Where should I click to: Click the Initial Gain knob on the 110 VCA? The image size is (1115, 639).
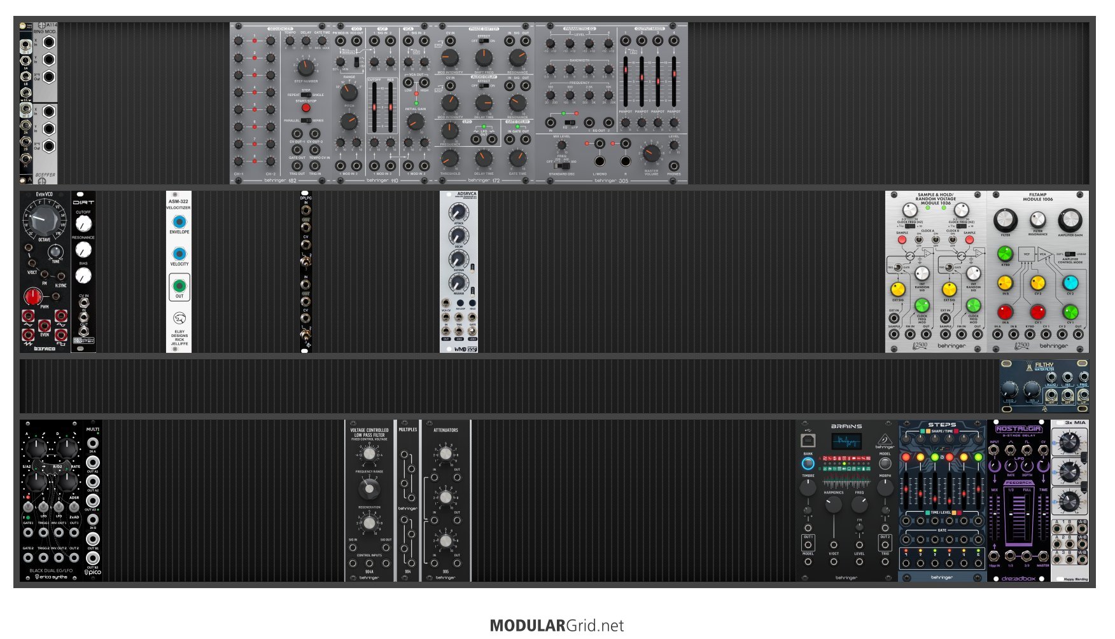click(x=416, y=122)
